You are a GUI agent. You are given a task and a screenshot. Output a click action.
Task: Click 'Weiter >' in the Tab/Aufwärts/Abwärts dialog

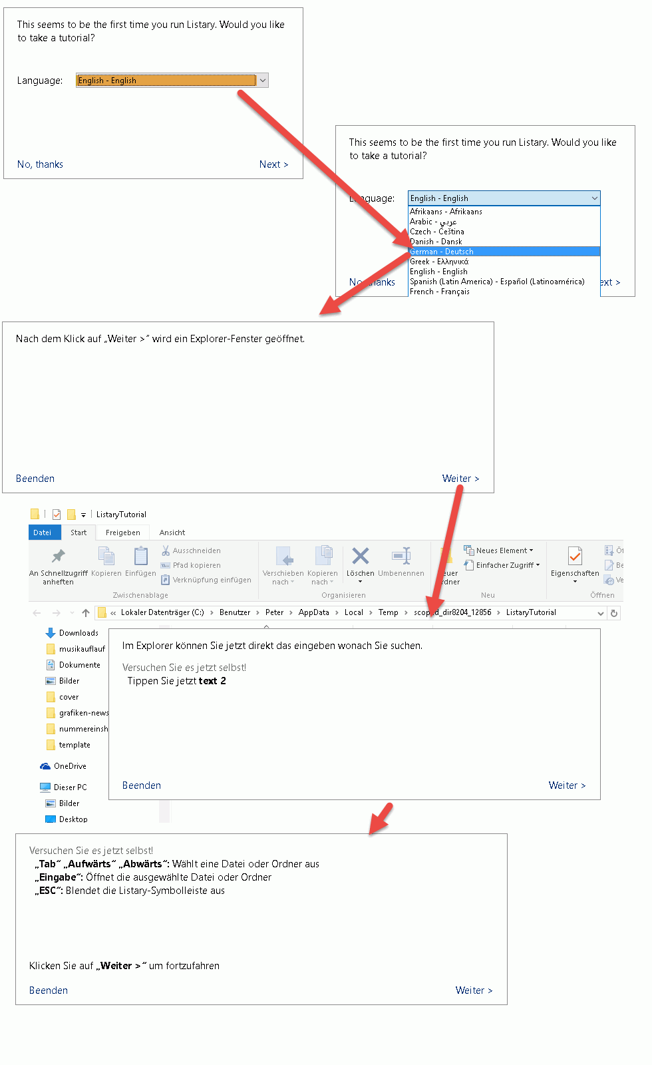pos(474,990)
